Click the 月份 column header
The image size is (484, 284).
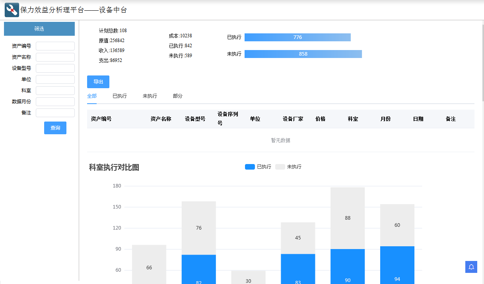(x=386, y=119)
